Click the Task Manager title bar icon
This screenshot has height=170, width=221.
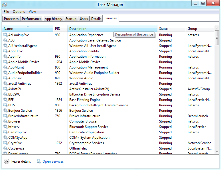pos(5,5)
